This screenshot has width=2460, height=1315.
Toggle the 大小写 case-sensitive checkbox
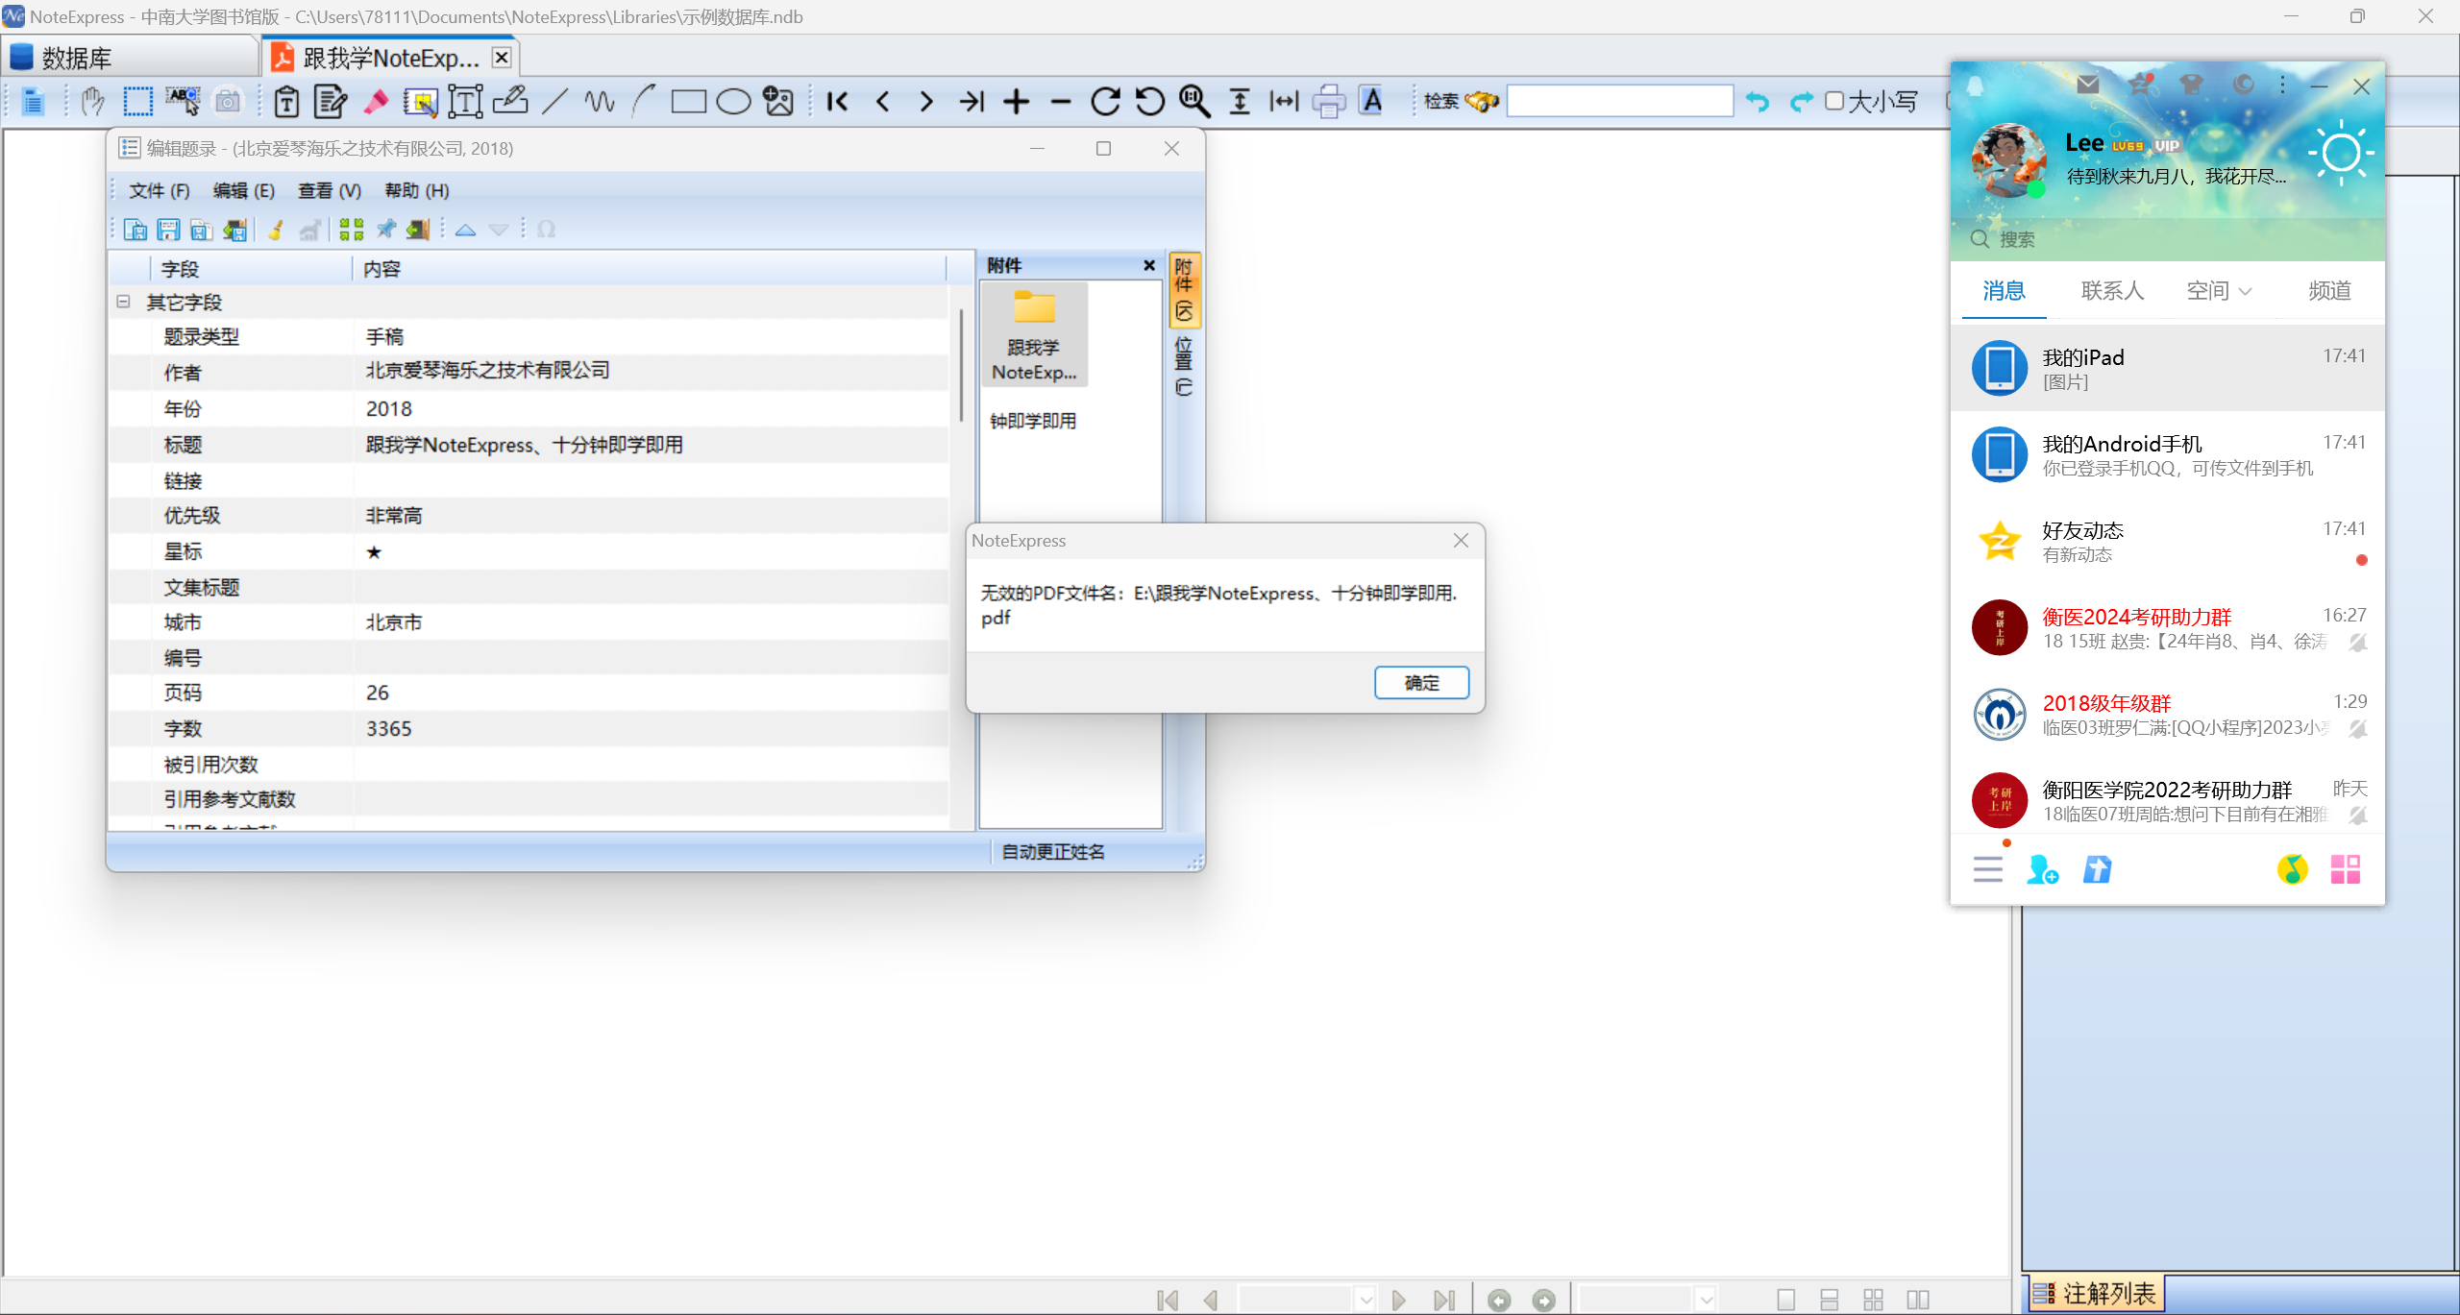(x=1834, y=101)
